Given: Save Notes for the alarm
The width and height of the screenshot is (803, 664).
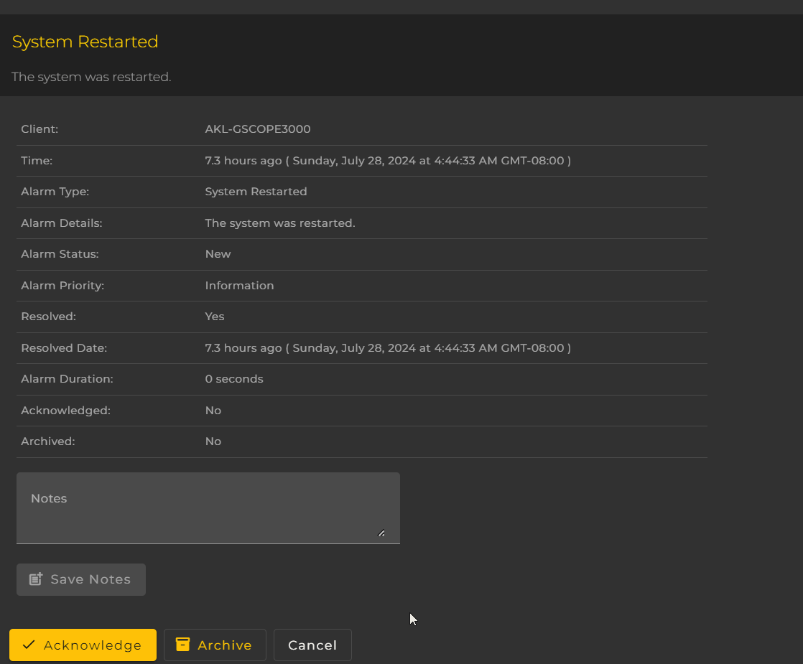Looking at the screenshot, I should 80,579.
